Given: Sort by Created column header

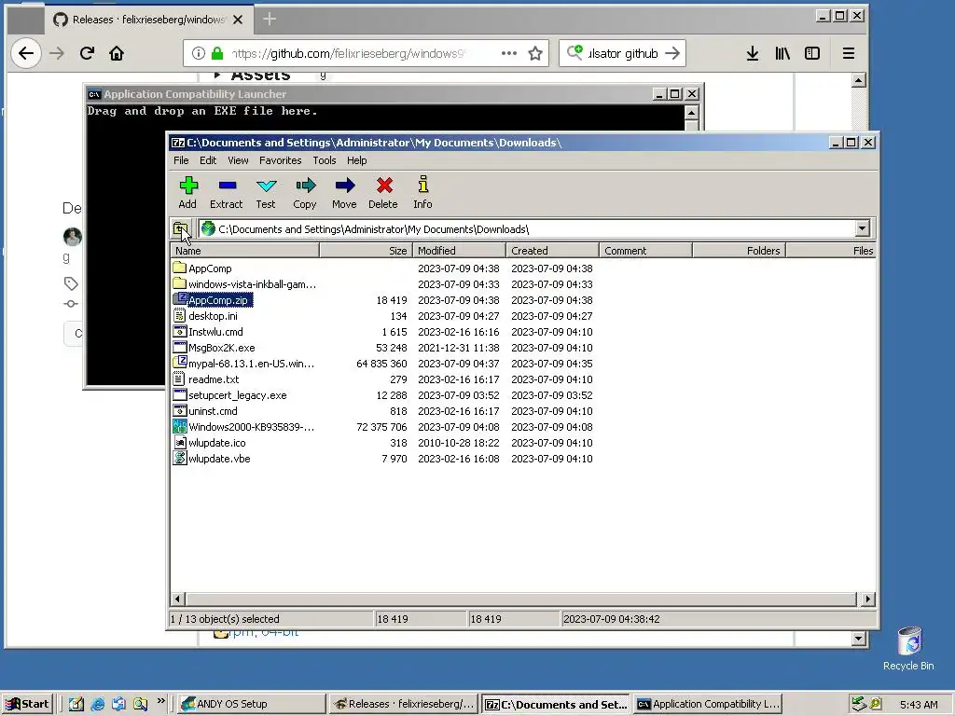Looking at the screenshot, I should point(552,250).
